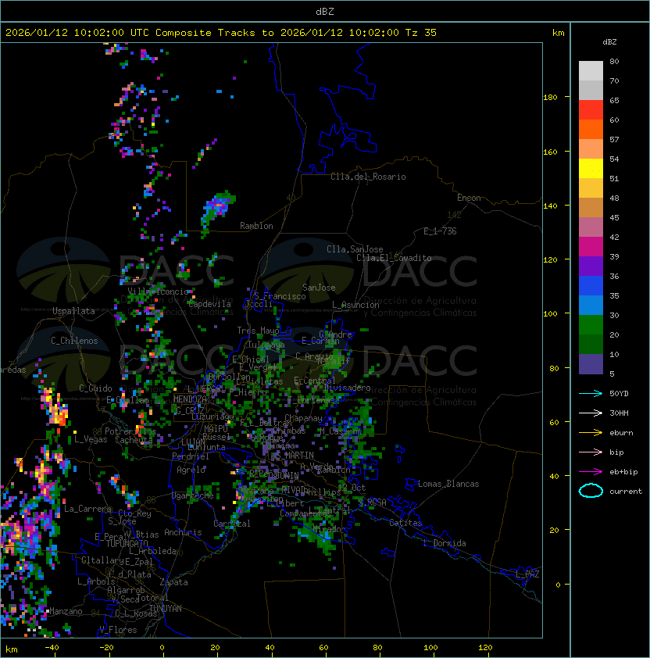Click the 'Chapanay' map label
Screen dimensions: 650x658
[303, 418]
